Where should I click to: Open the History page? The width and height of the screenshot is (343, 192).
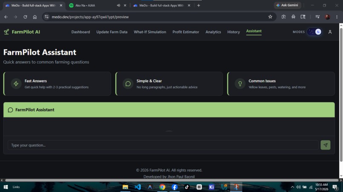(x=233, y=32)
